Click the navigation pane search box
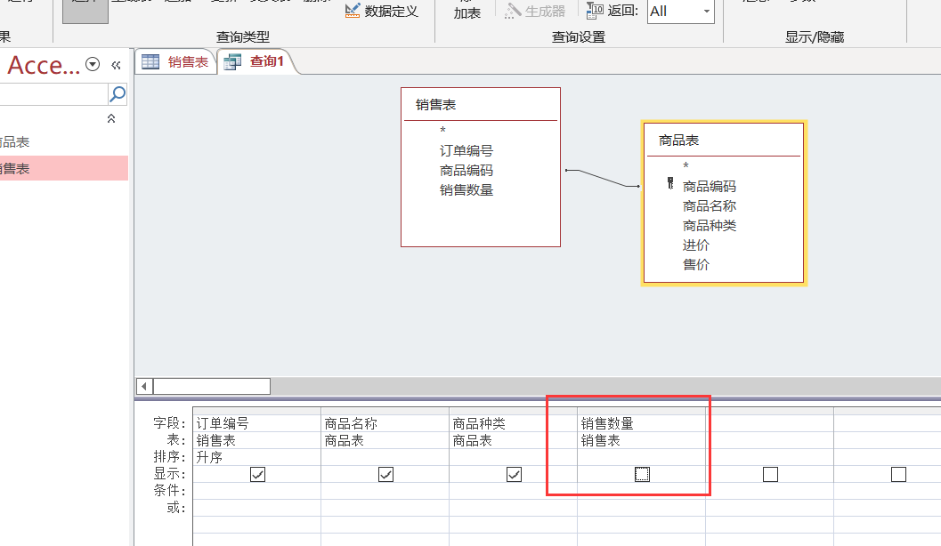Viewport: 941px width, 546px height. tap(53, 94)
